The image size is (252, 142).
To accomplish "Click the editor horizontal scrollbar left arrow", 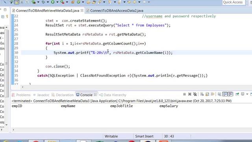I will click(23, 87).
